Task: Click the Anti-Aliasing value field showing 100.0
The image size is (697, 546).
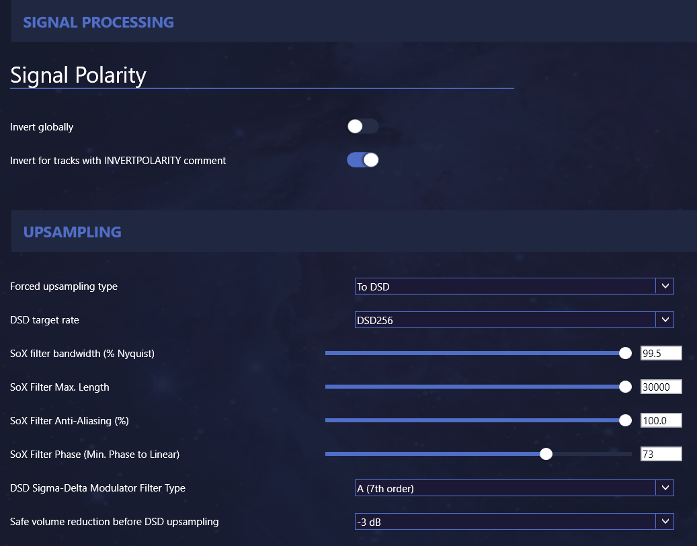Action: tap(661, 421)
